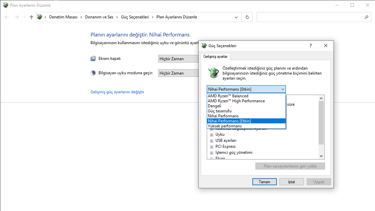Click the help question mark in the Güç Seçenekleri dialog
375x211 pixels.
pos(311,45)
